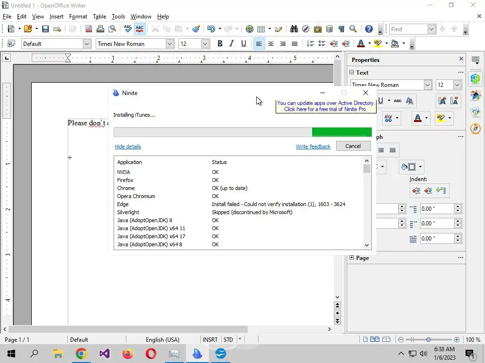The height and width of the screenshot is (363, 485).
Task: Toggle Bold formatting
Action: [220, 43]
